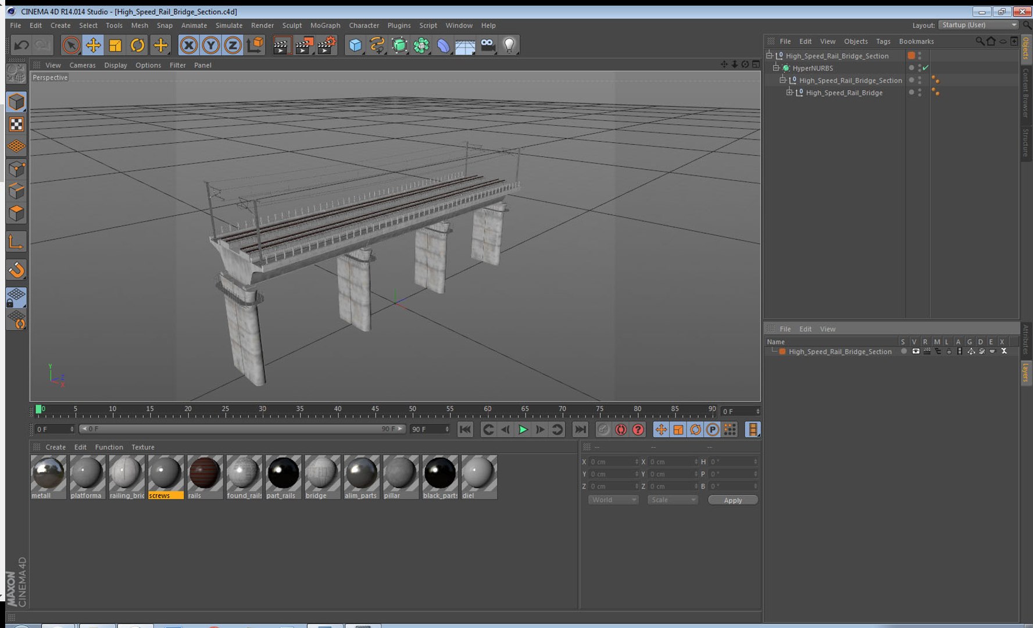
Task: Toggle Z axis lock
Action: 233,45
